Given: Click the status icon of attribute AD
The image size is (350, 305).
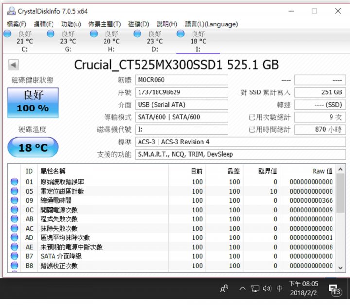Looking at the screenshot, I should click(x=15, y=237).
